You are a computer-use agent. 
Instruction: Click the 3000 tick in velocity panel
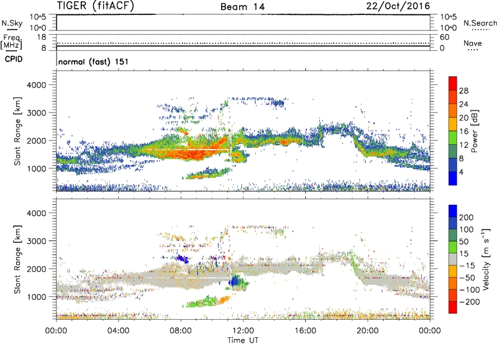pyautogui.click(x=37, y=241)
